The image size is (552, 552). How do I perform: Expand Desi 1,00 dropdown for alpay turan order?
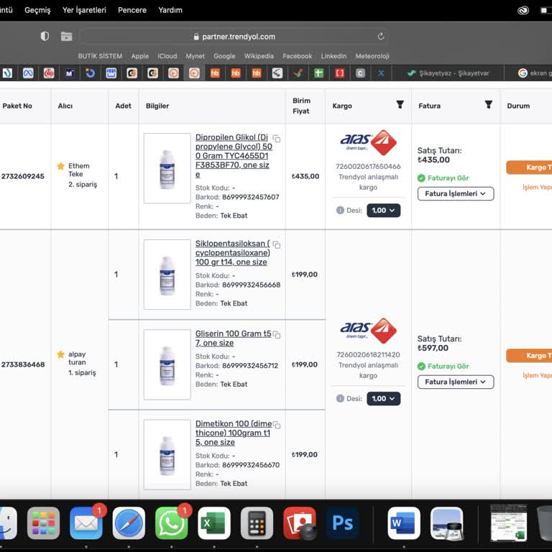pos(383,398)
